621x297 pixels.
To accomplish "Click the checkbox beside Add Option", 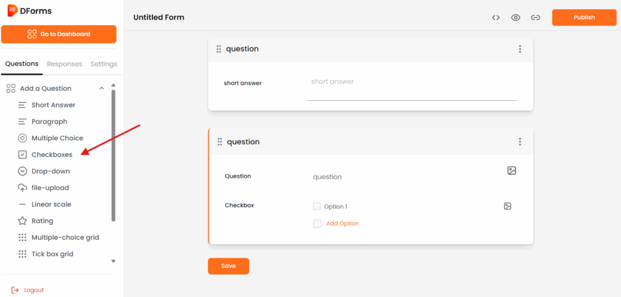I will coord(317,224).
